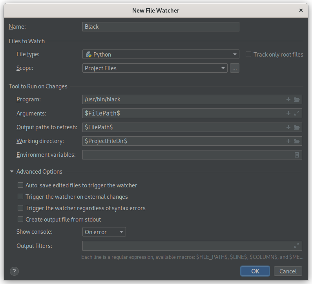Insert macro in Output paths plus icon
This screenshot has width=312, height=284.
tap(288, 127)
